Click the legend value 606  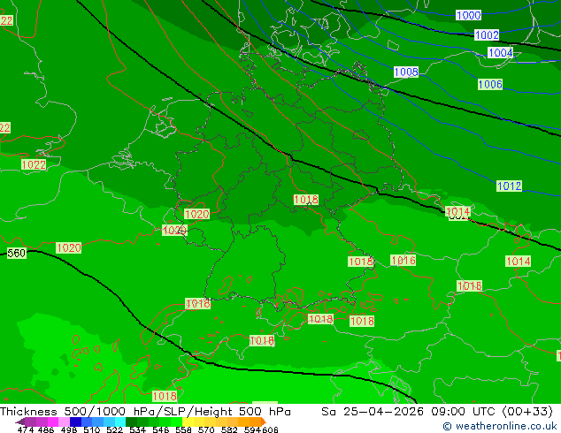[x=270, y=429]
